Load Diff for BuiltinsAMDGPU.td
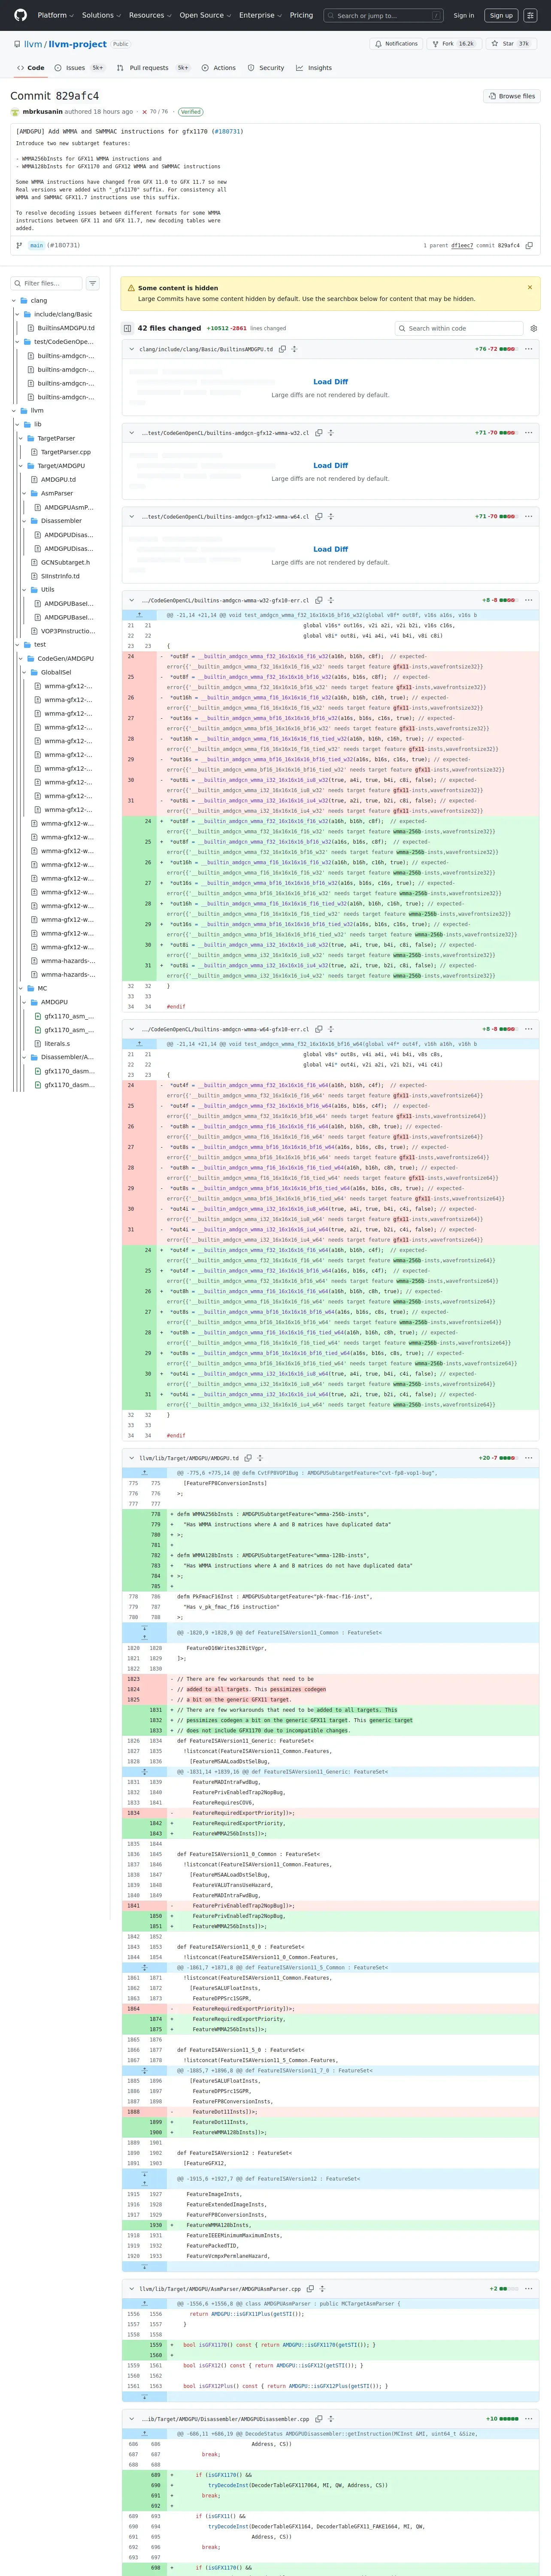 tap(330, 382)
